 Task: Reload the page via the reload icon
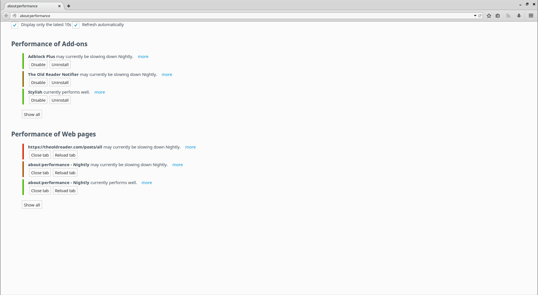click(x=480, y=16)
